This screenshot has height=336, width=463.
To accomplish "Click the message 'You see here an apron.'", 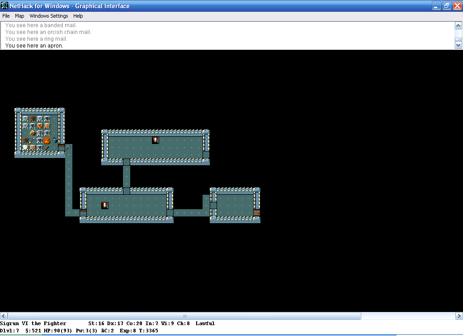I will pyautogui.click(x=34, y=46).
